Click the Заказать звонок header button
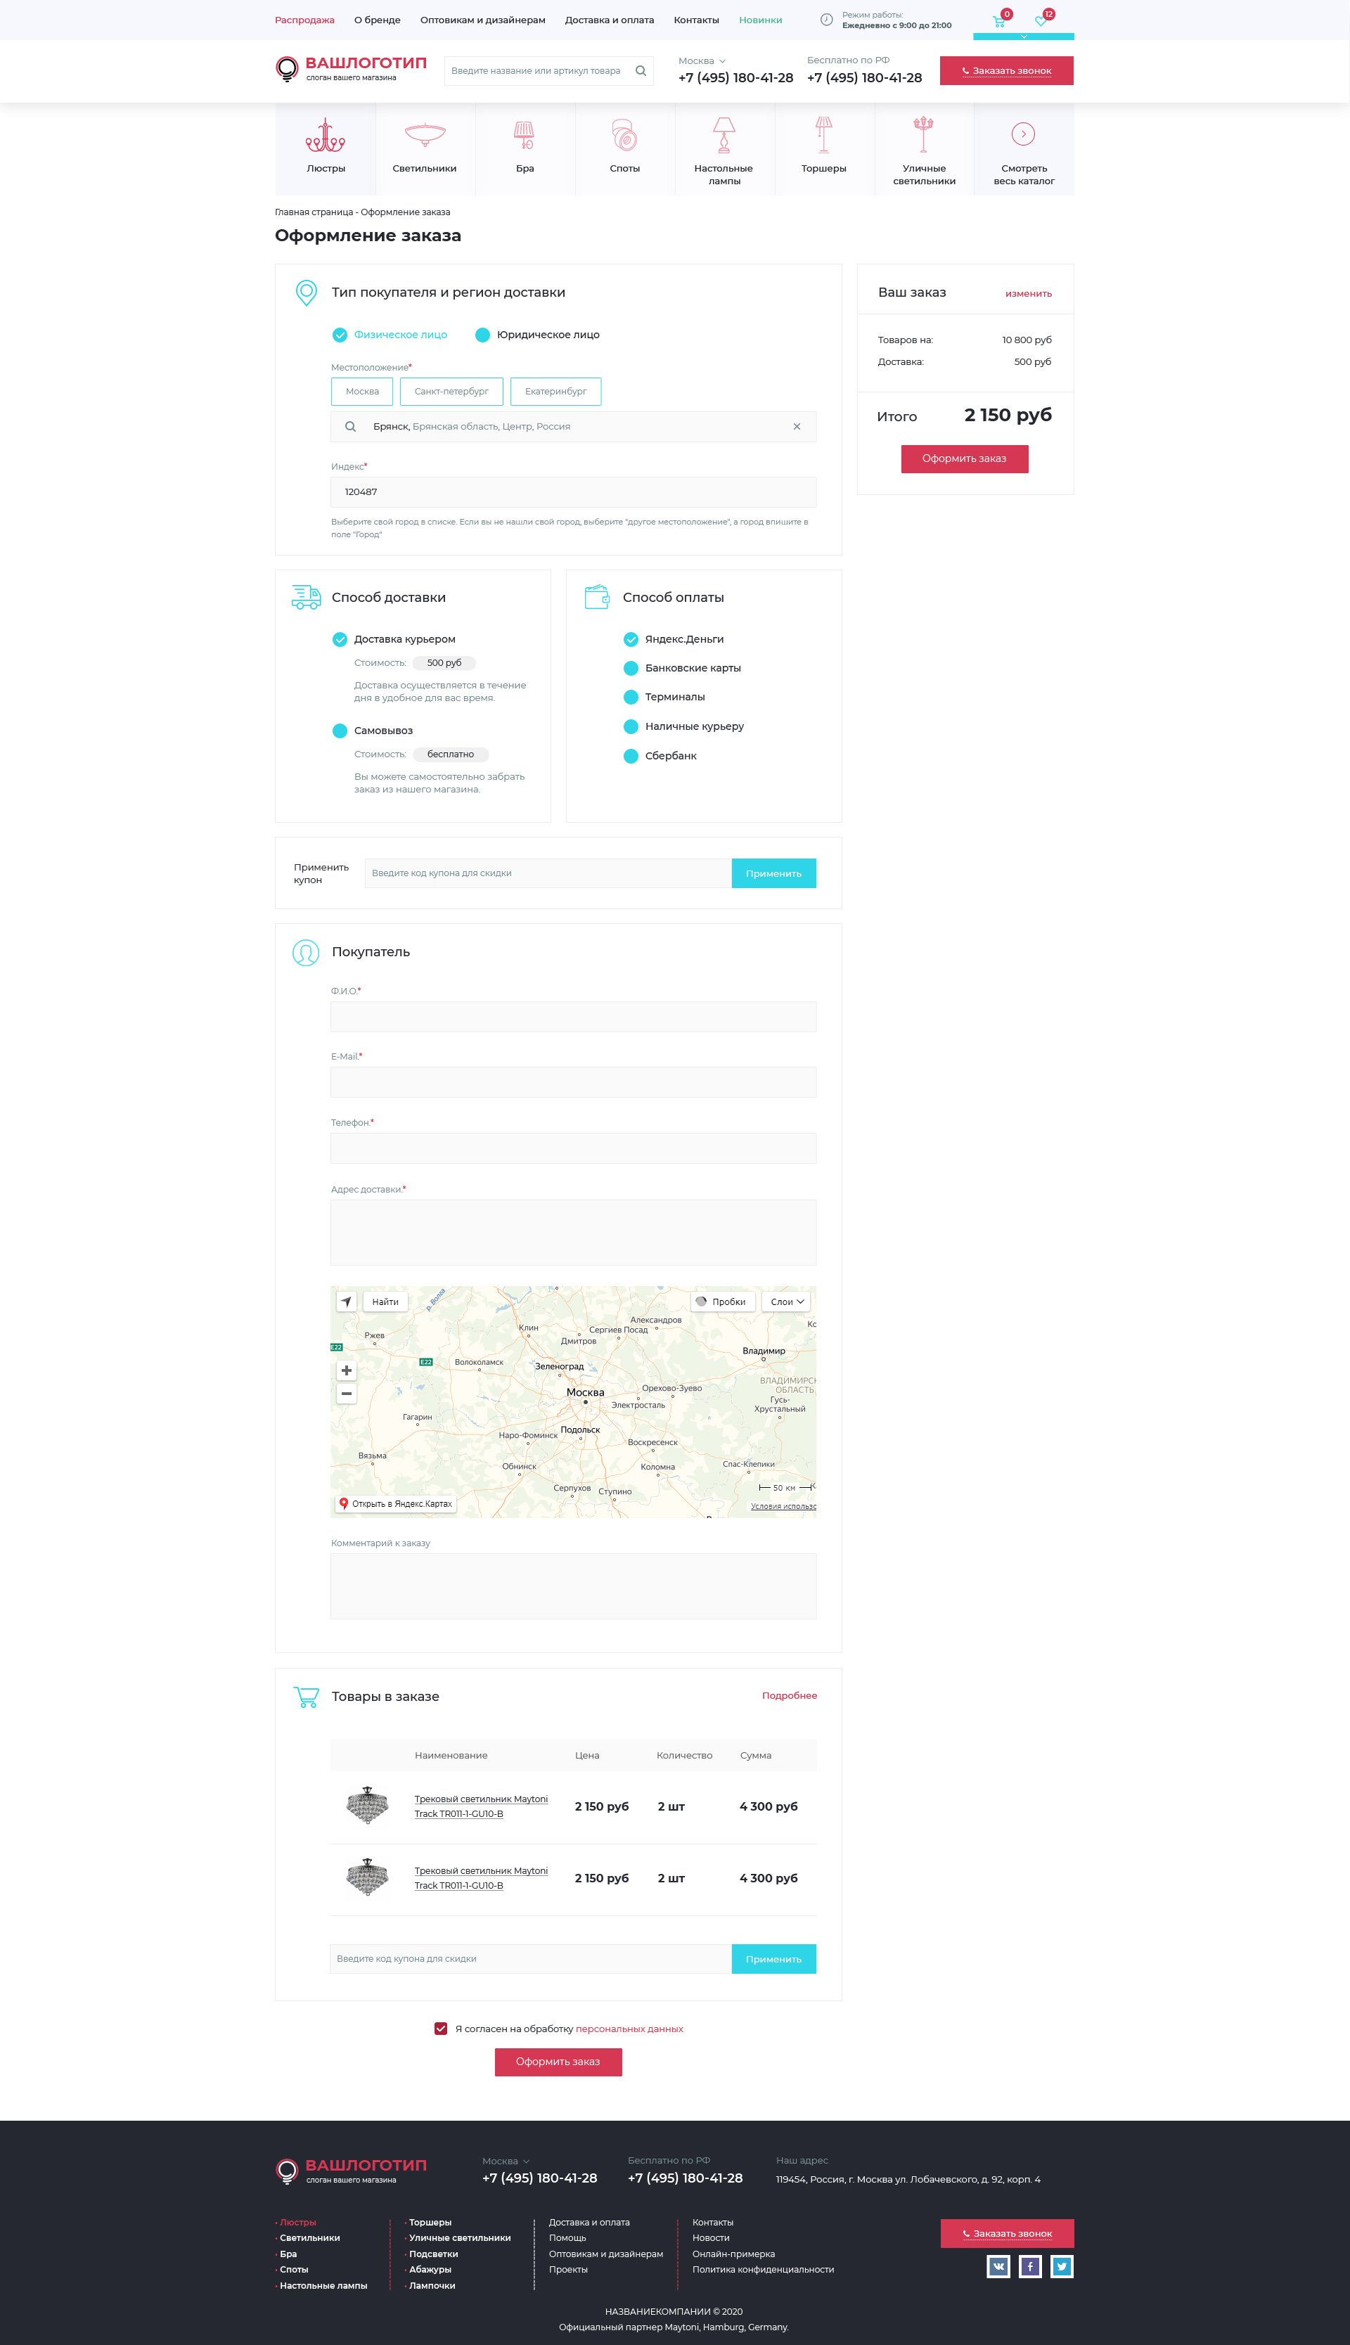Screen dimensions: 1350x2345 point(1006,70)
